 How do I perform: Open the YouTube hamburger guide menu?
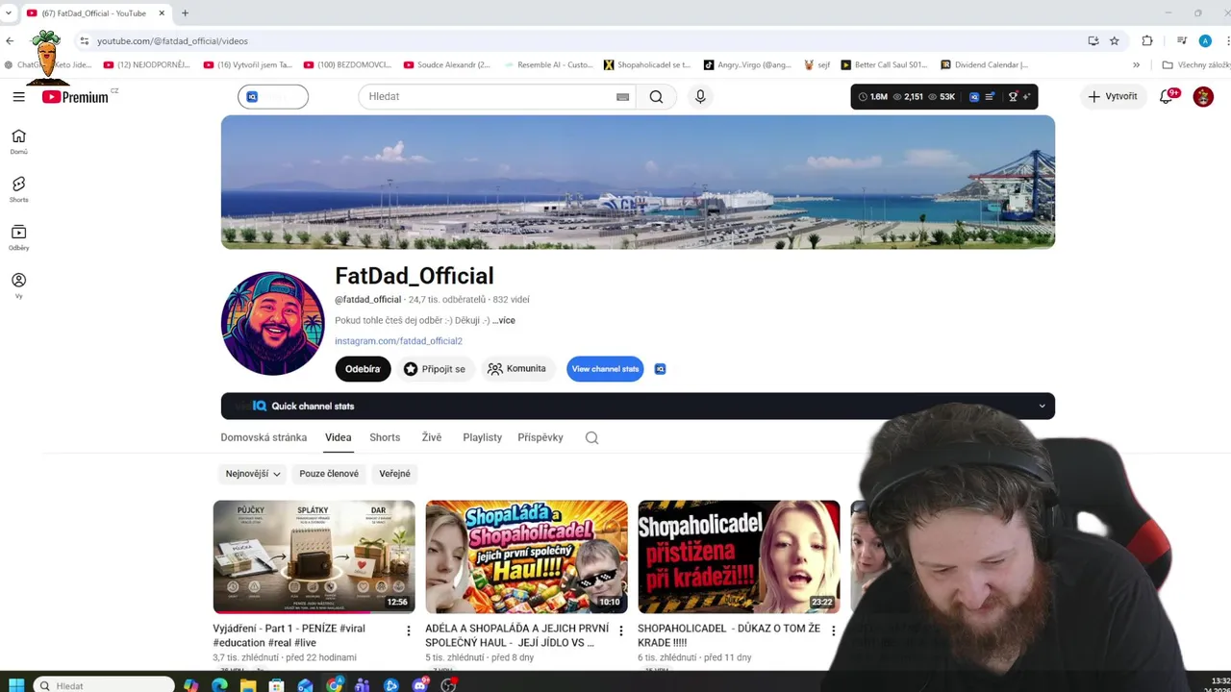tap(18, 96)
